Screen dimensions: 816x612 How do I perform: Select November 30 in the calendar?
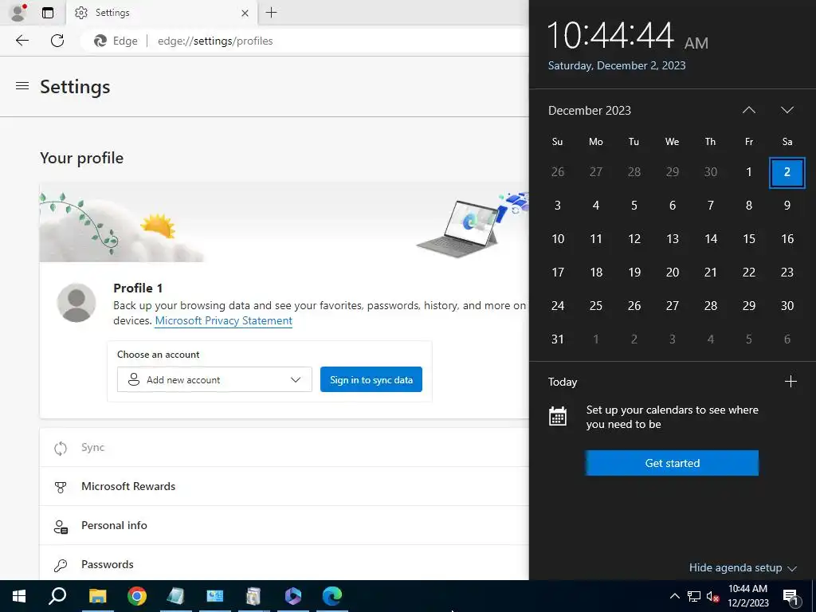tap(710, 172)
